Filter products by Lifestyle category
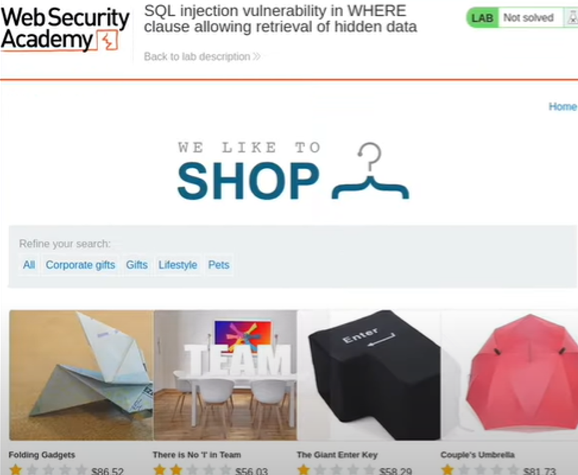Image resolution: width=578 pixels, height=475 pixels. point(177,265)
